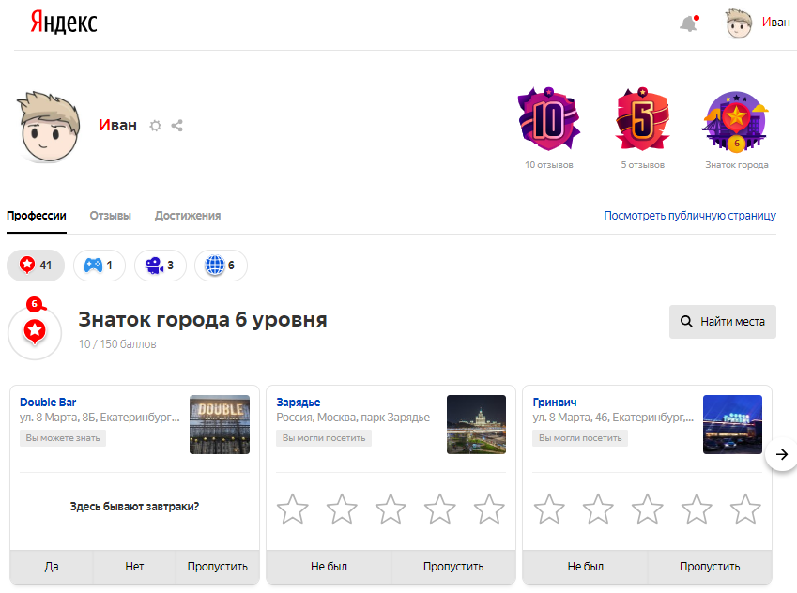Open Посмотреть публичную страницу link
The image size is (797, 593).
pyautogui.click(x=690, y=216)
